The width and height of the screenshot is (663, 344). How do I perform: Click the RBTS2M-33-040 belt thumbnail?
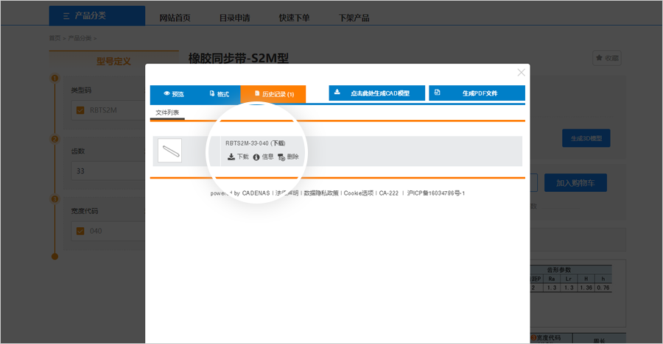point(170,151)
